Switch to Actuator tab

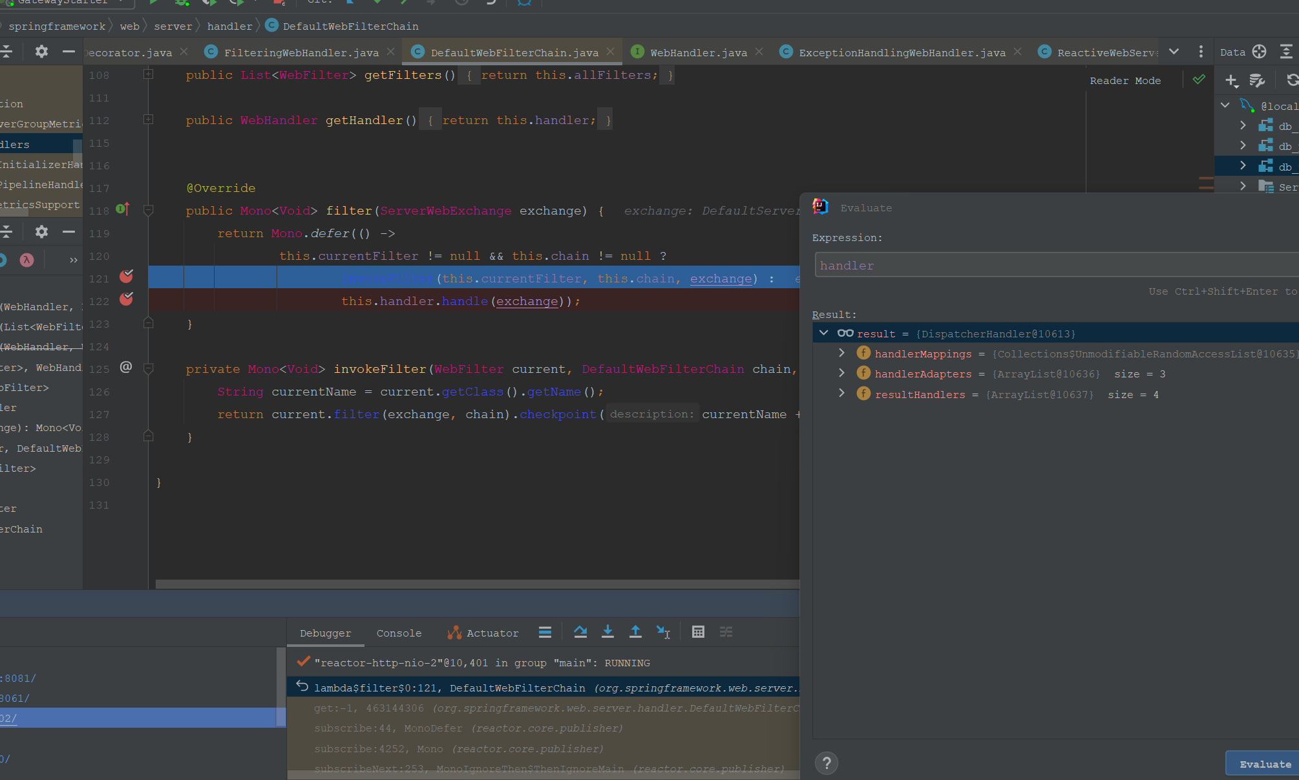[483, 633]
